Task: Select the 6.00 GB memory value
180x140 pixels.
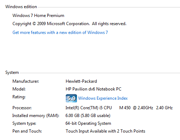Action: (88, 116)
